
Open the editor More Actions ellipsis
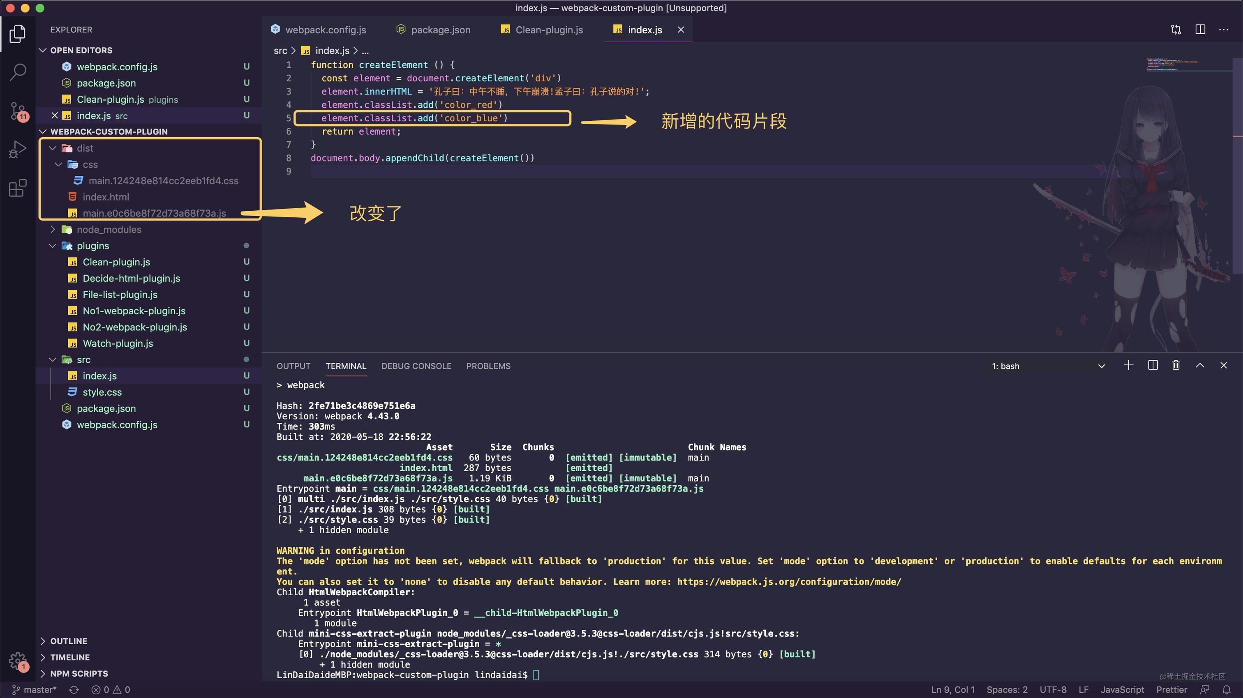pyautogui.click(x=1224, y=30)
